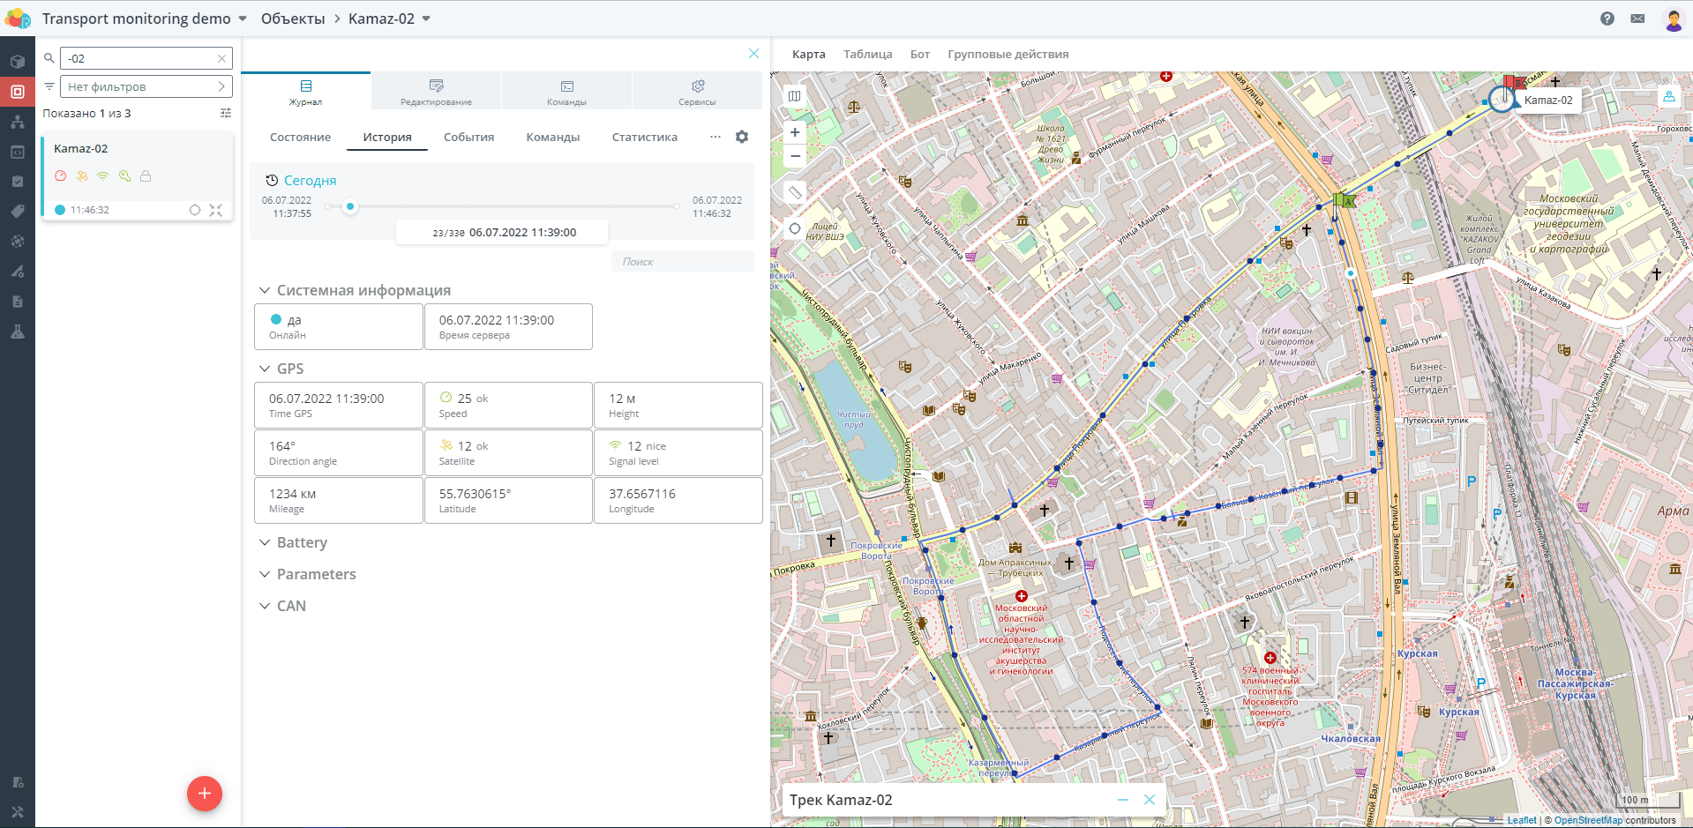Open Групповые действия
Viewport: 1693px width, 828px height.
[x=1008, y=54]
